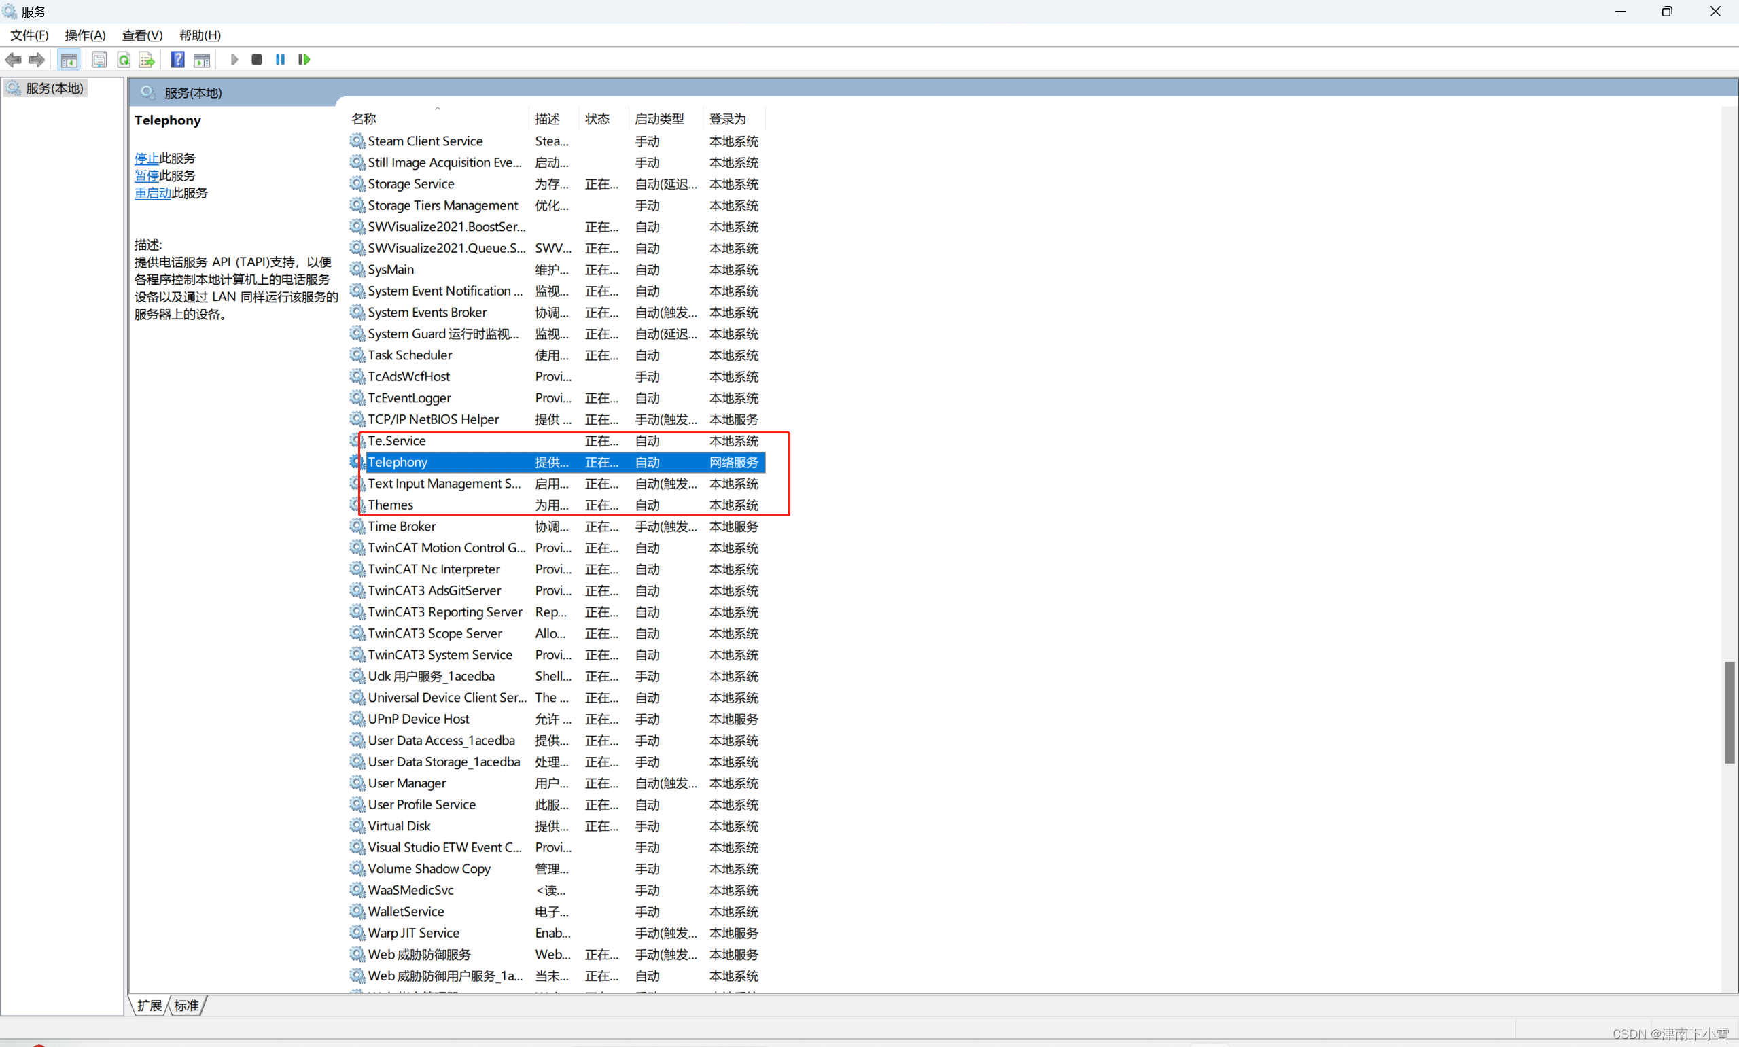This screenshot has height=1047, width=1739.
Task: Click the Start Service play icon
Action: pyautogui.click(x=234, y=60)
